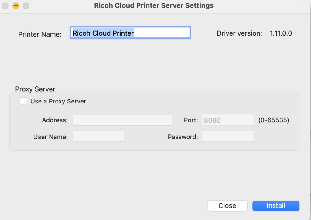The image size is (311, 220).
Task: Click the Ricoh Cloud Printer Server Settings title
Action: pos(154,5)
